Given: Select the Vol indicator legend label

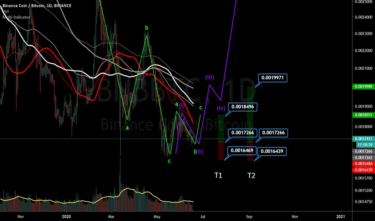Looking at the screenshot, I should point(6,11).
